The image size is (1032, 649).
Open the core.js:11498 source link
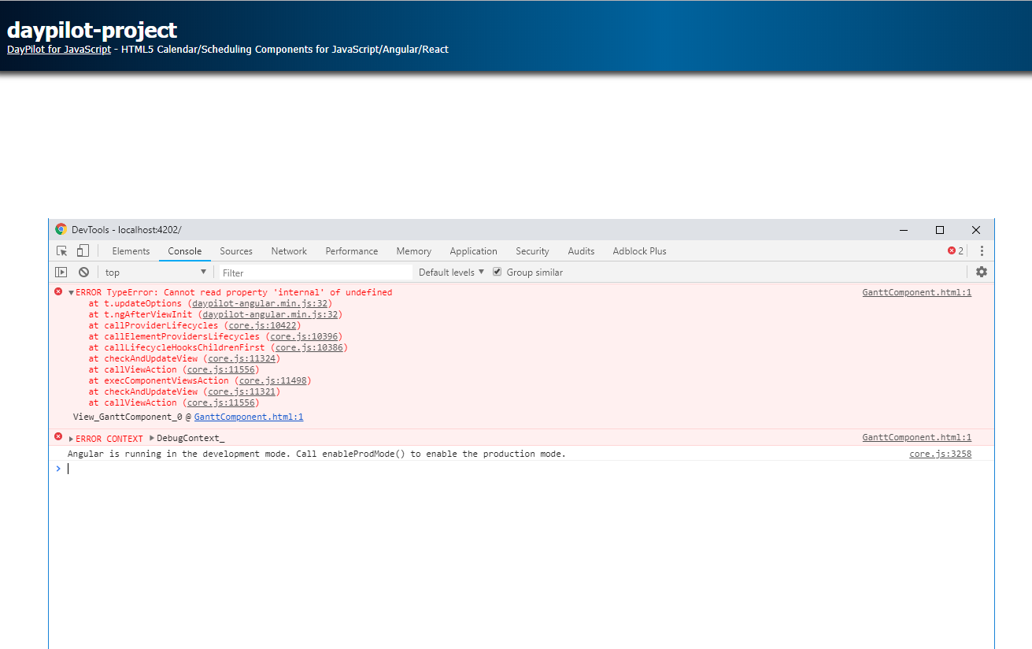(x=272, y=380)
